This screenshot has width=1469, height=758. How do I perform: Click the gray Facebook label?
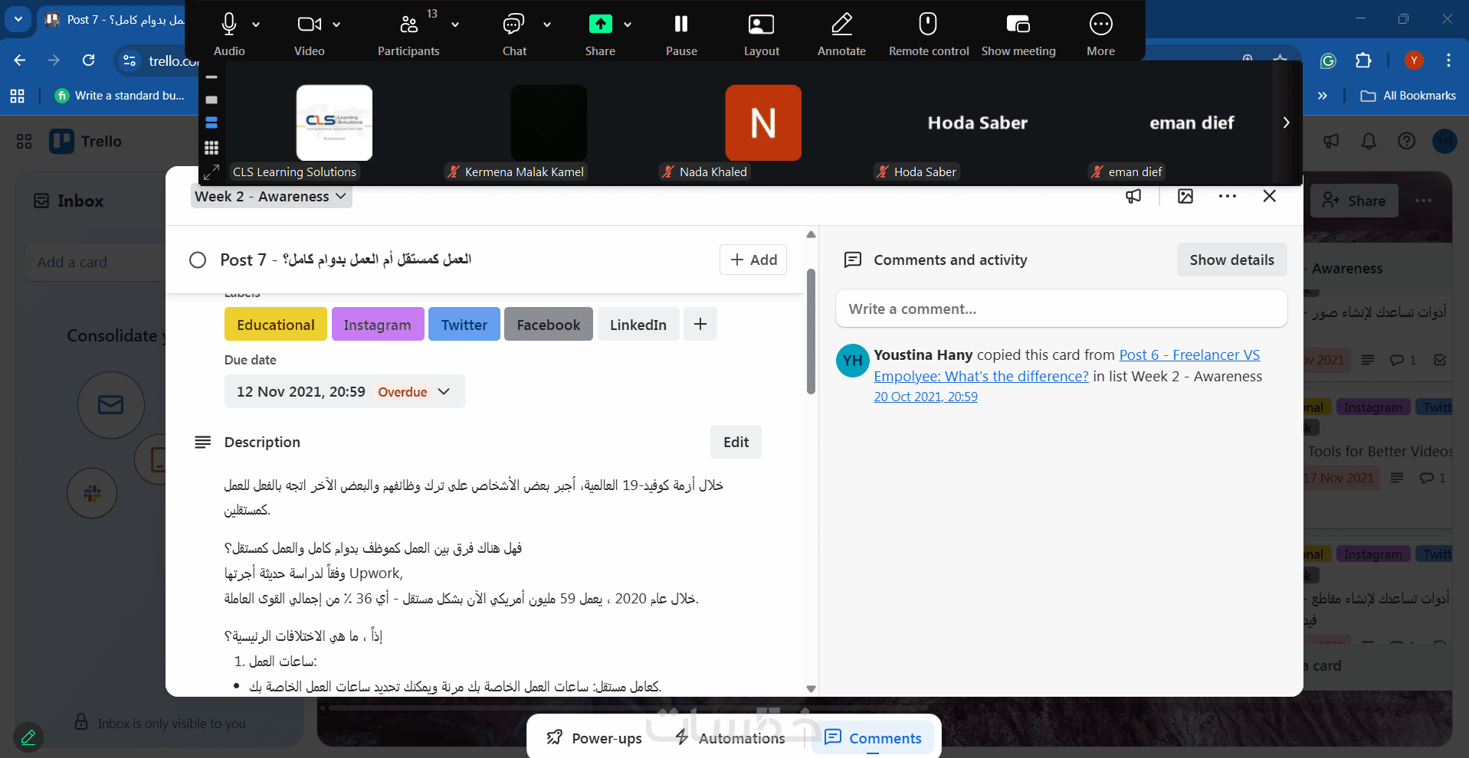click(549, 325)
